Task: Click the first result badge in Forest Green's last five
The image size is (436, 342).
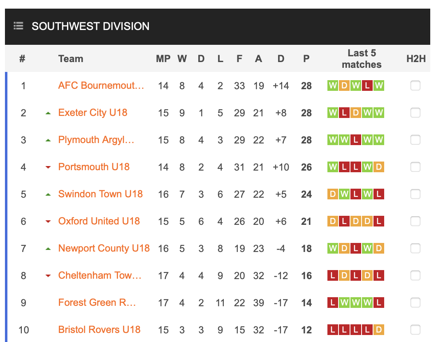Action: [332, 303]
